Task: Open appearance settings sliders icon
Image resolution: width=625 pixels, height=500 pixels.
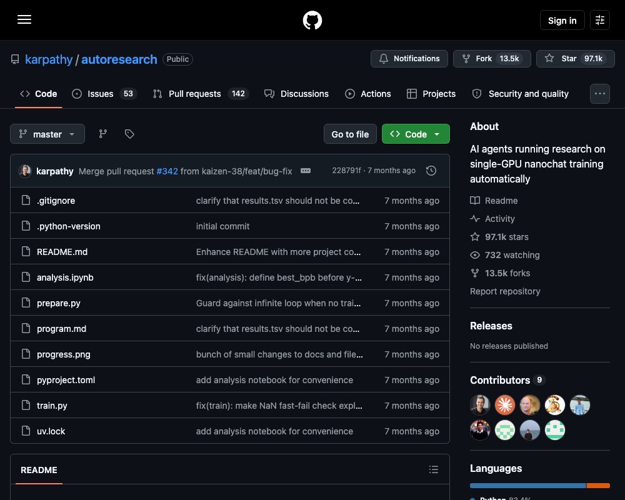Action: click(600, 20)
